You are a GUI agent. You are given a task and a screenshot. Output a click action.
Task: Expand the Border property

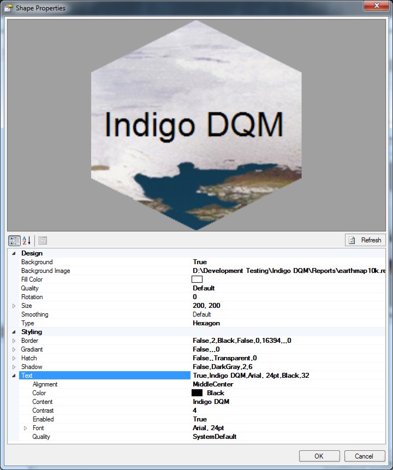tap(14, 341)
